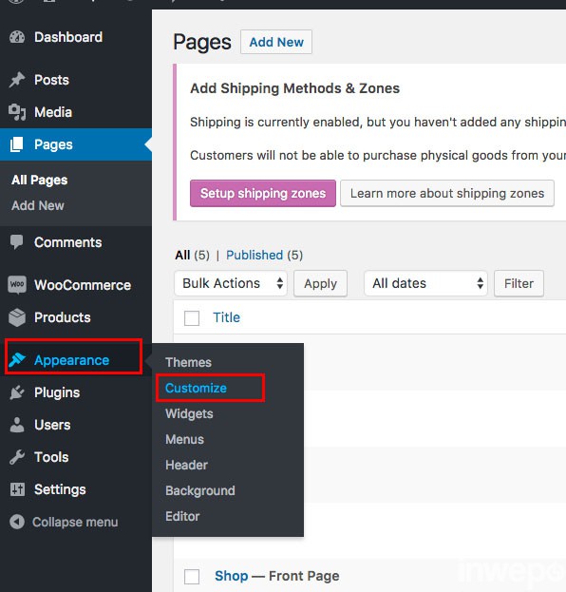Open the Appearance menu label

(71, 360)
